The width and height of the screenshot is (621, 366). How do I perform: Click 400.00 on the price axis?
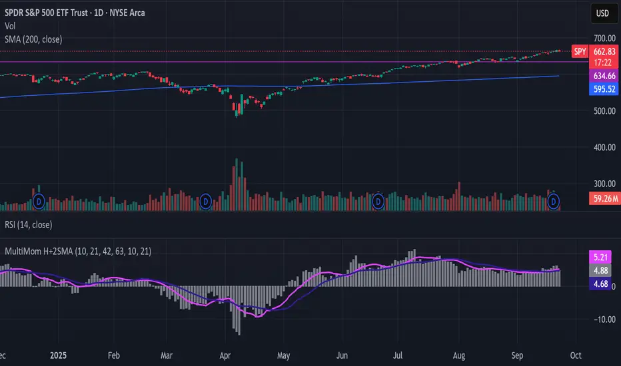(x=604, y=147)
